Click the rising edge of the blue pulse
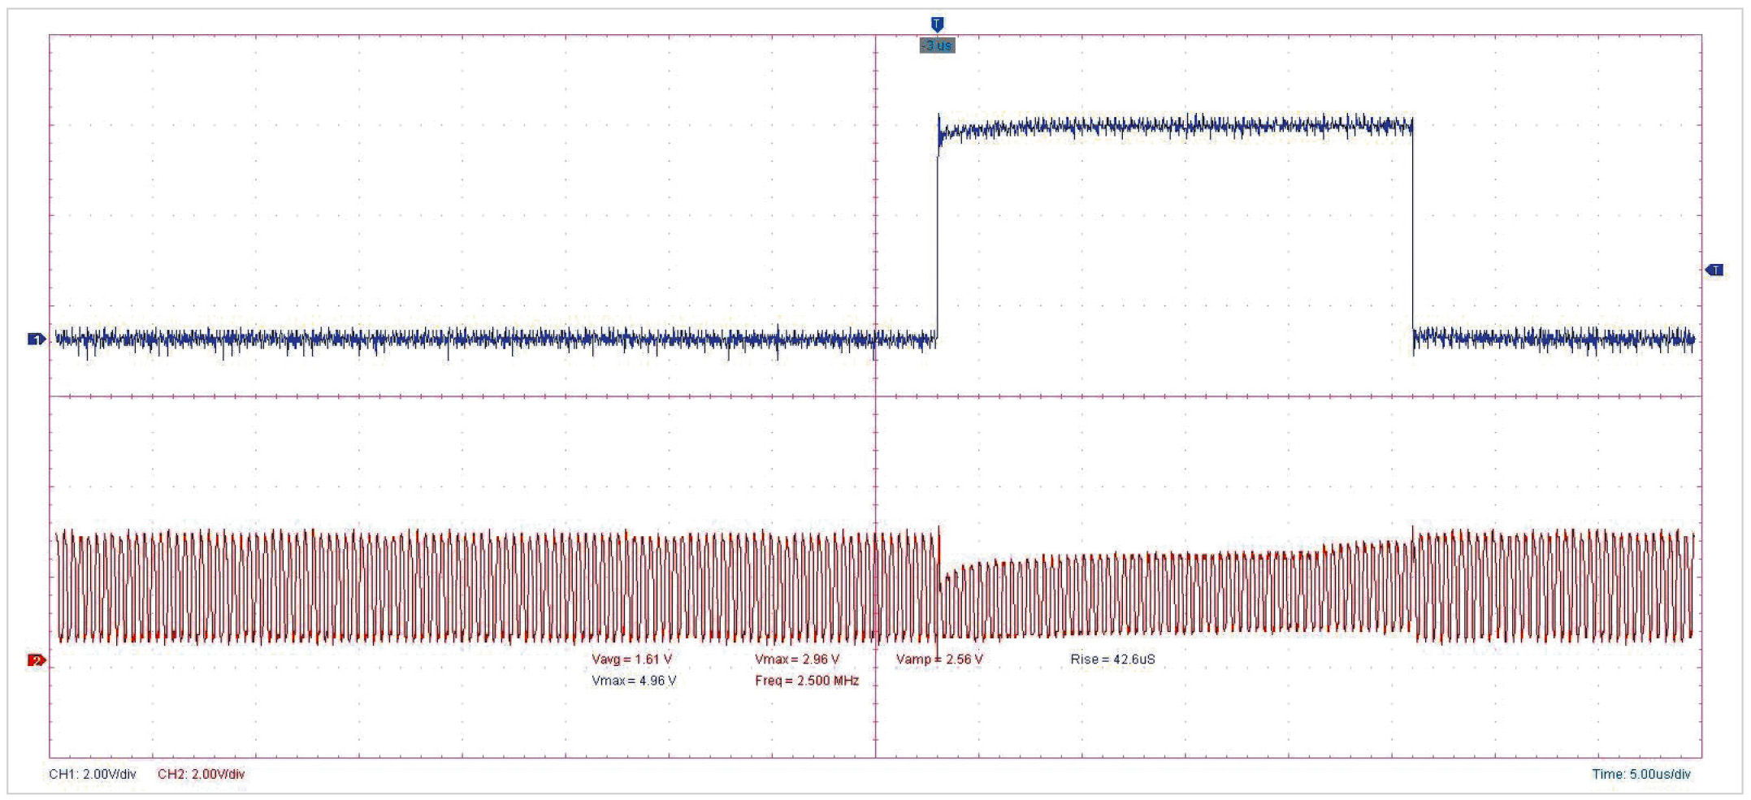This screenshot has height=800, width=1751. click(938, 236)
